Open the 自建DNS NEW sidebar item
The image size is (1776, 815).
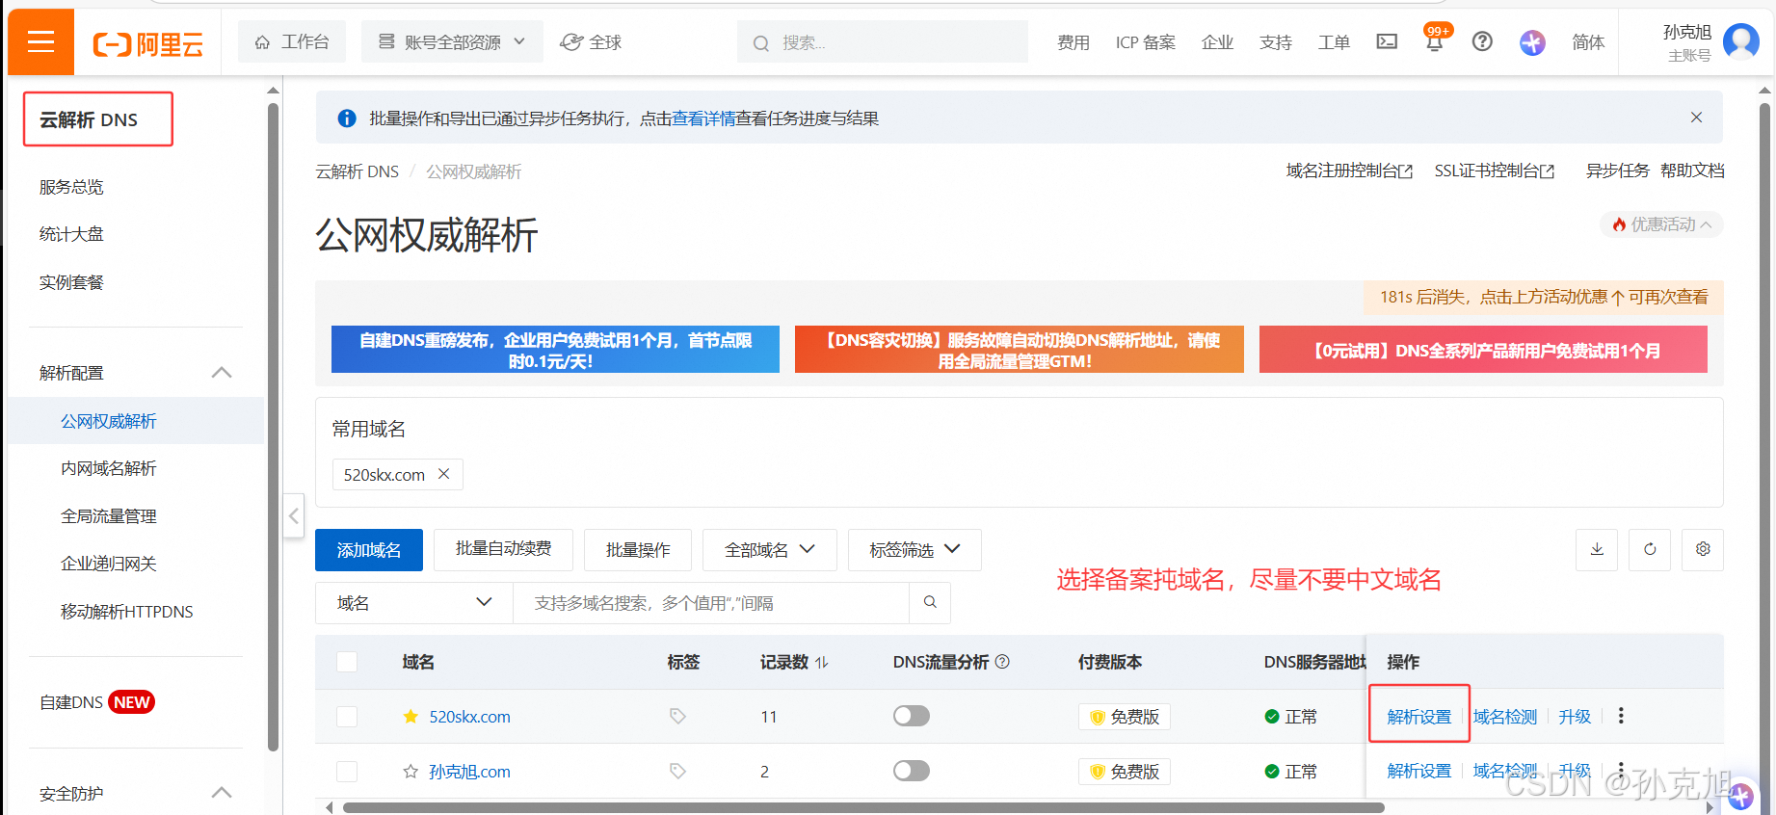click(96, 702)
